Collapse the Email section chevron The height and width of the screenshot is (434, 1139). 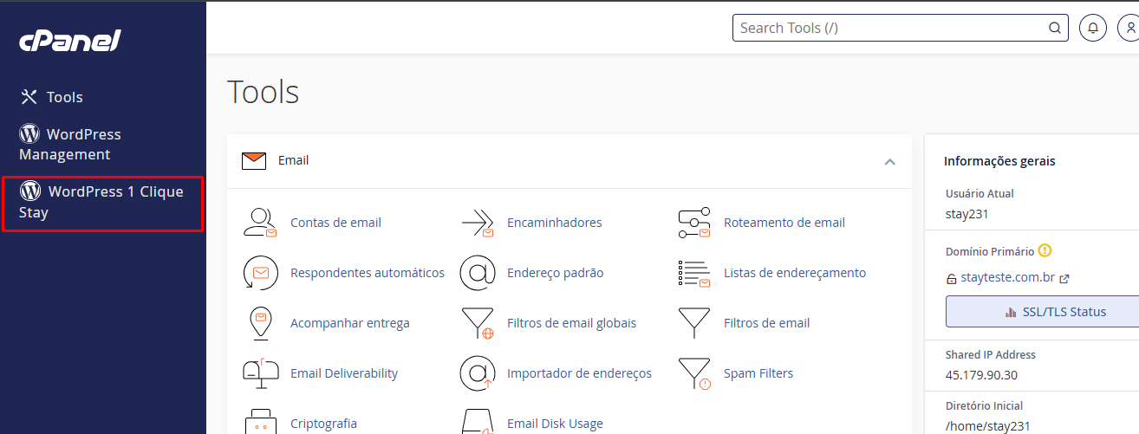[x=889, y=161]
